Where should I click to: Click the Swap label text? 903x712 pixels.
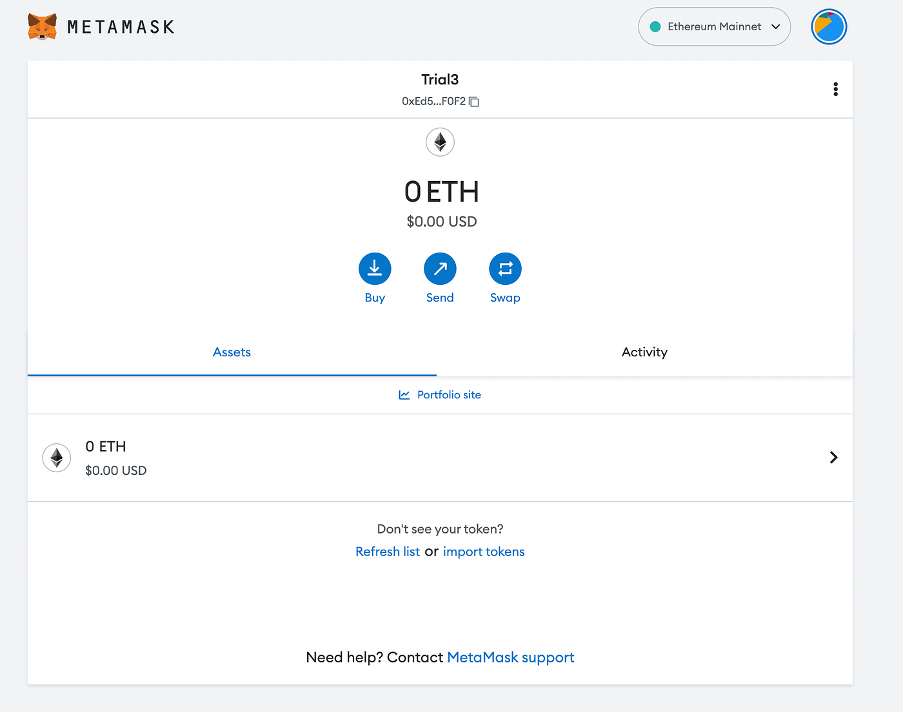[x=505, y=298]
